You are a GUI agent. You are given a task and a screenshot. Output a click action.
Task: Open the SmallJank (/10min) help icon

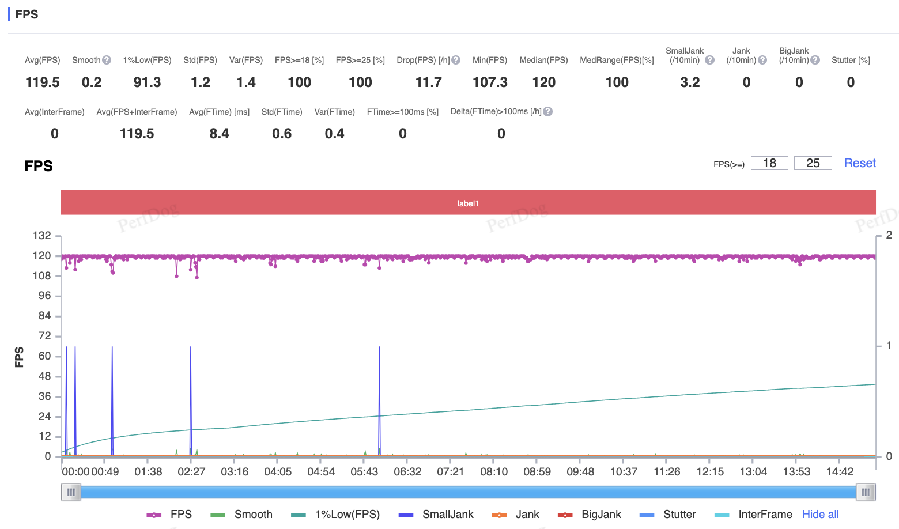pos(710,60)
